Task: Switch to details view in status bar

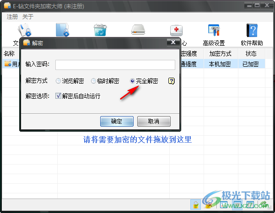Action: (x=250, y=204)
